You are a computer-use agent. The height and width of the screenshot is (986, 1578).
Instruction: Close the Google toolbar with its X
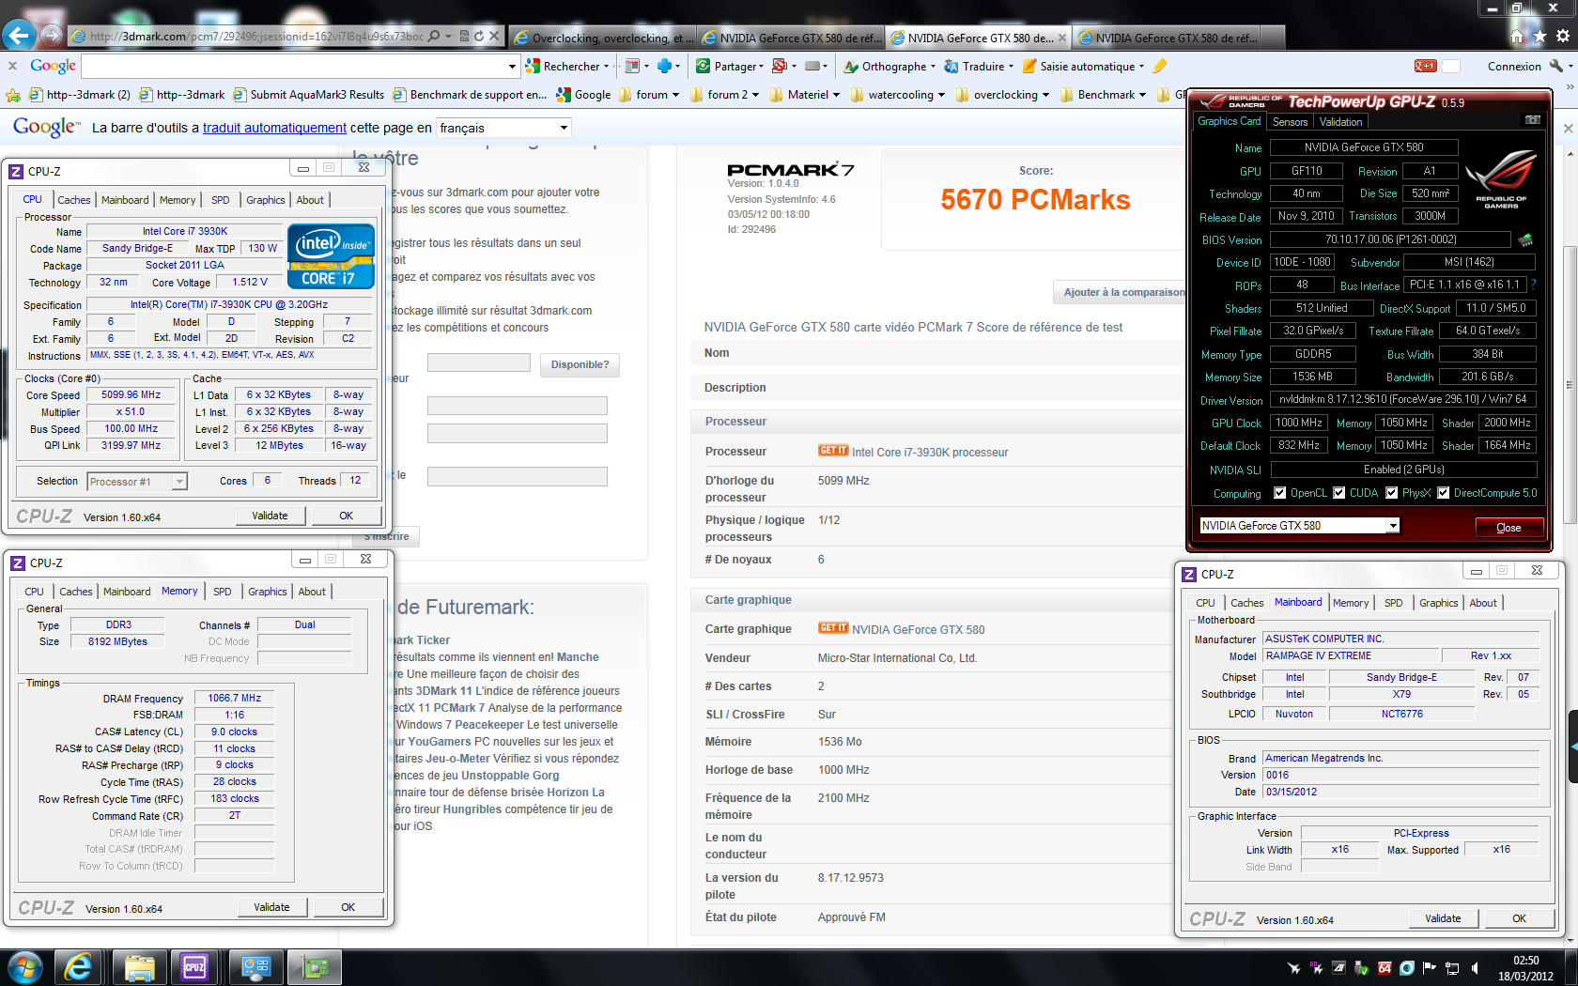(12, 66)
